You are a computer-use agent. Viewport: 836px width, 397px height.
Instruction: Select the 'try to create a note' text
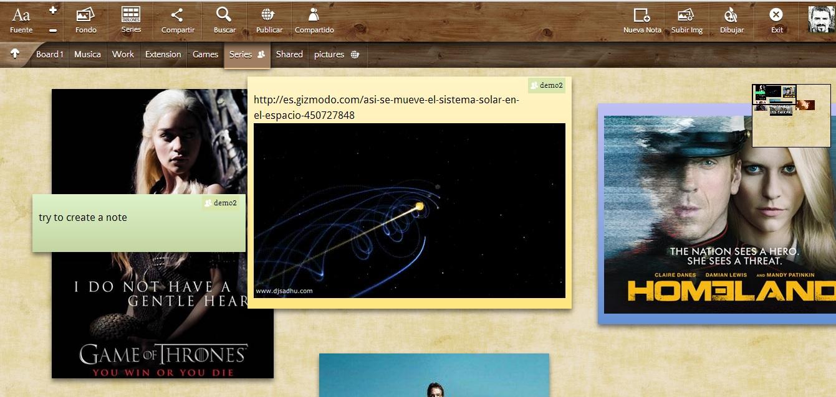click(83, 217)
